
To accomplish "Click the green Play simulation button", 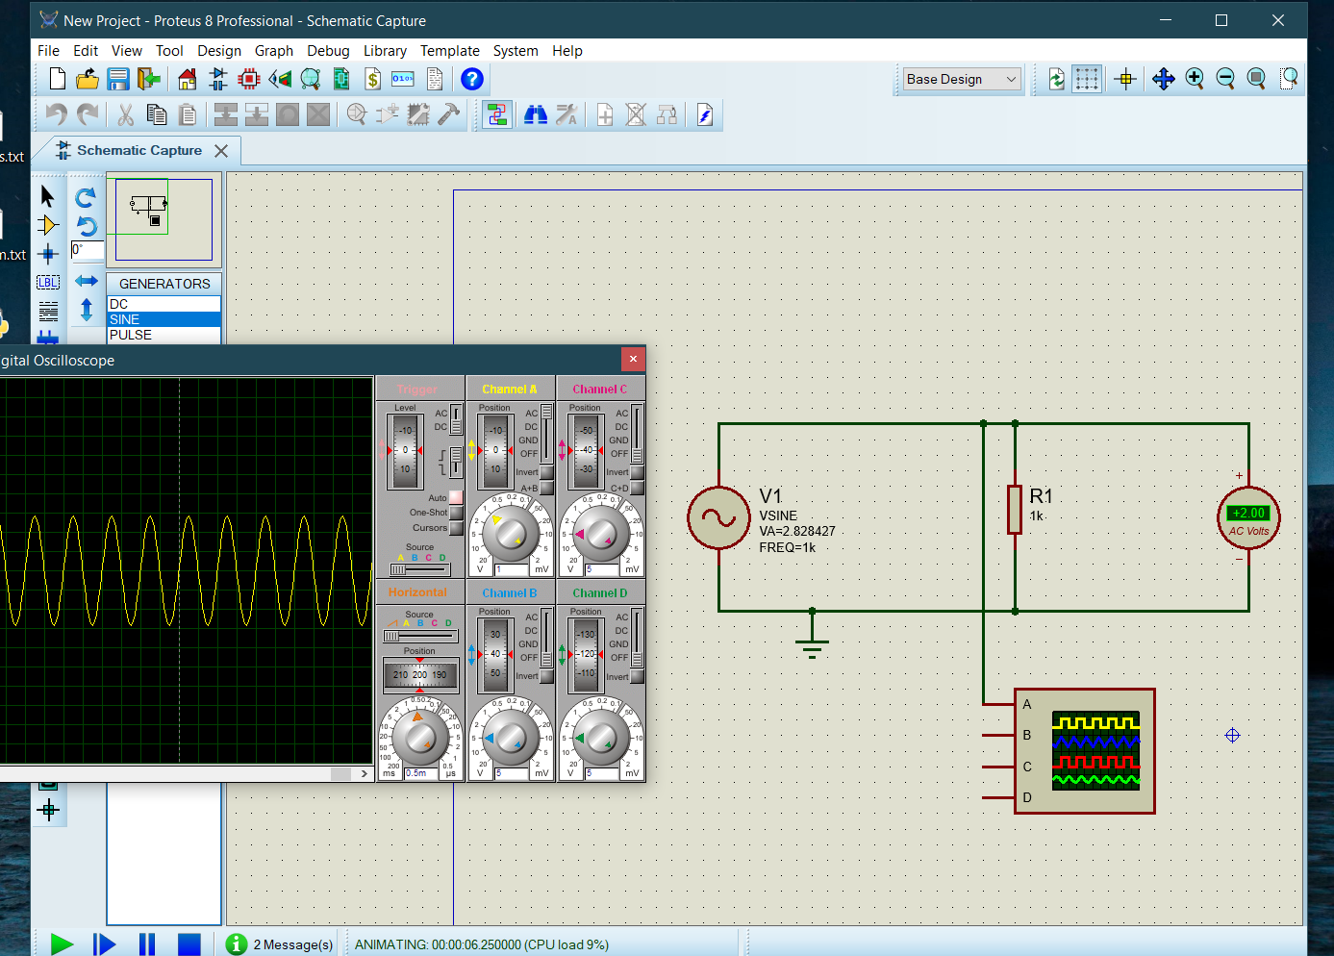I will [x=62, y=944].
